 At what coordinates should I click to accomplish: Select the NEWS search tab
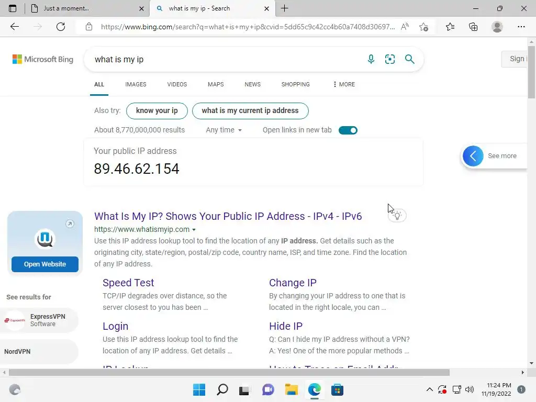(x=253, y=84)
